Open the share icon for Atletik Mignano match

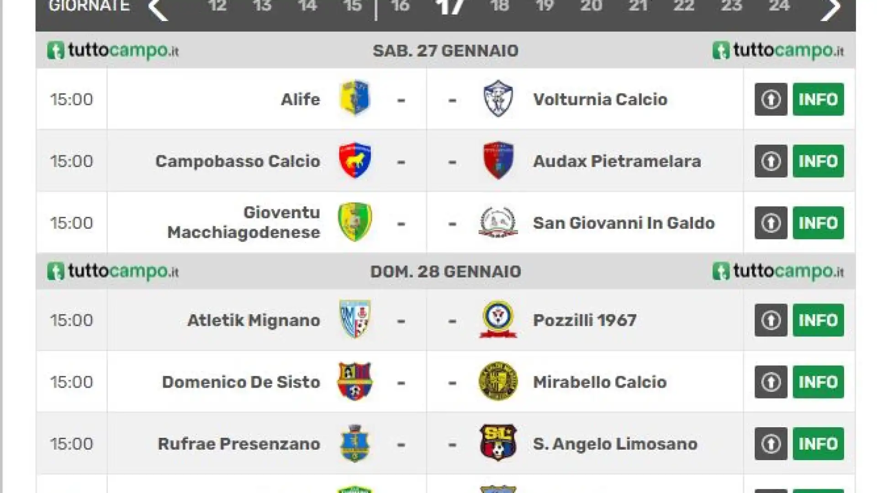pos(771,320)
